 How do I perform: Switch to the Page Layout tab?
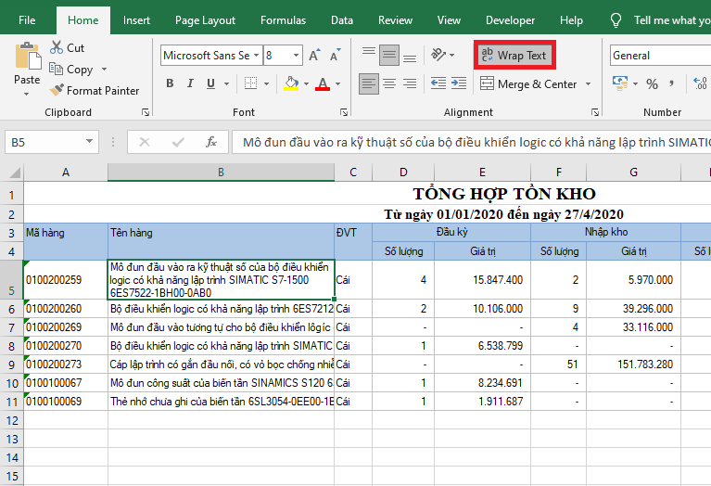205,19
